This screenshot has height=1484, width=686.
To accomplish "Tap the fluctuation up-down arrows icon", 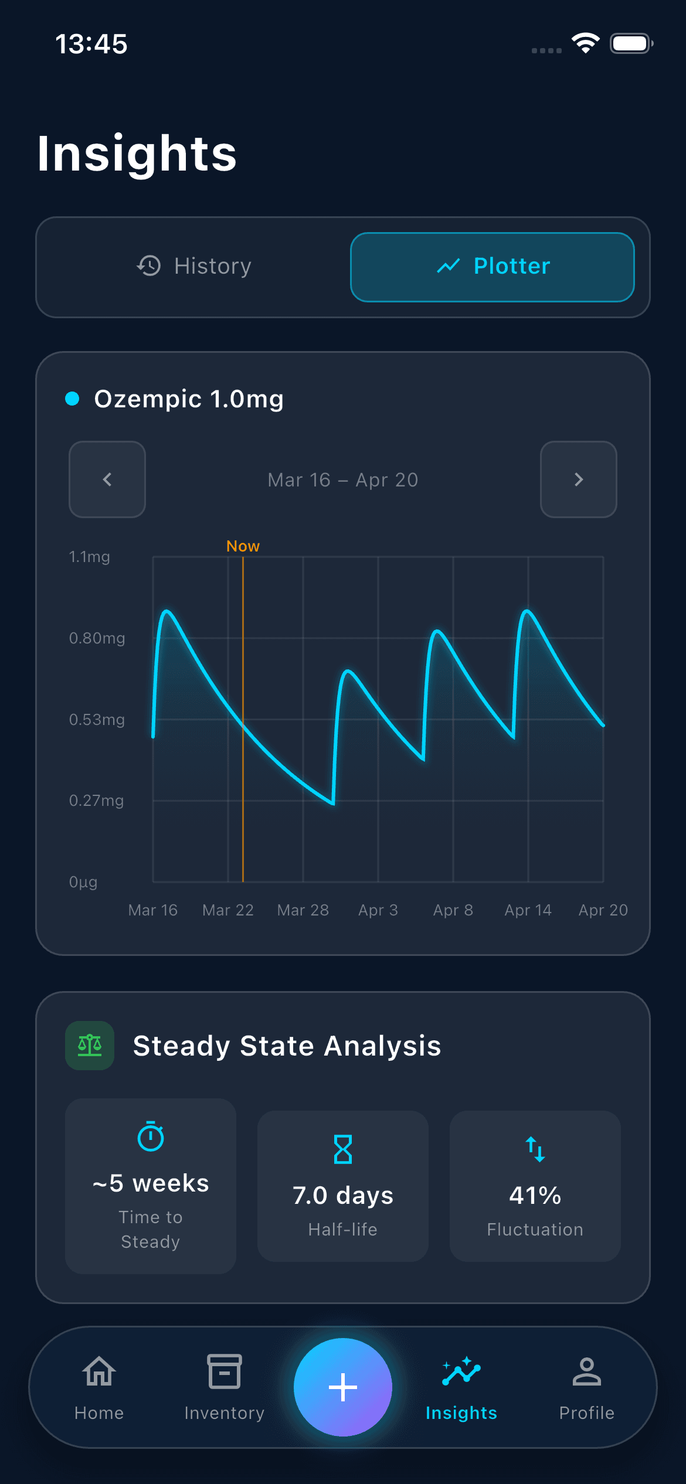I will [x=535, y=1149].
